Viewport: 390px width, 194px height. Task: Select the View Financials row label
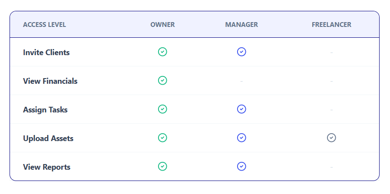(x=50, y=81)
